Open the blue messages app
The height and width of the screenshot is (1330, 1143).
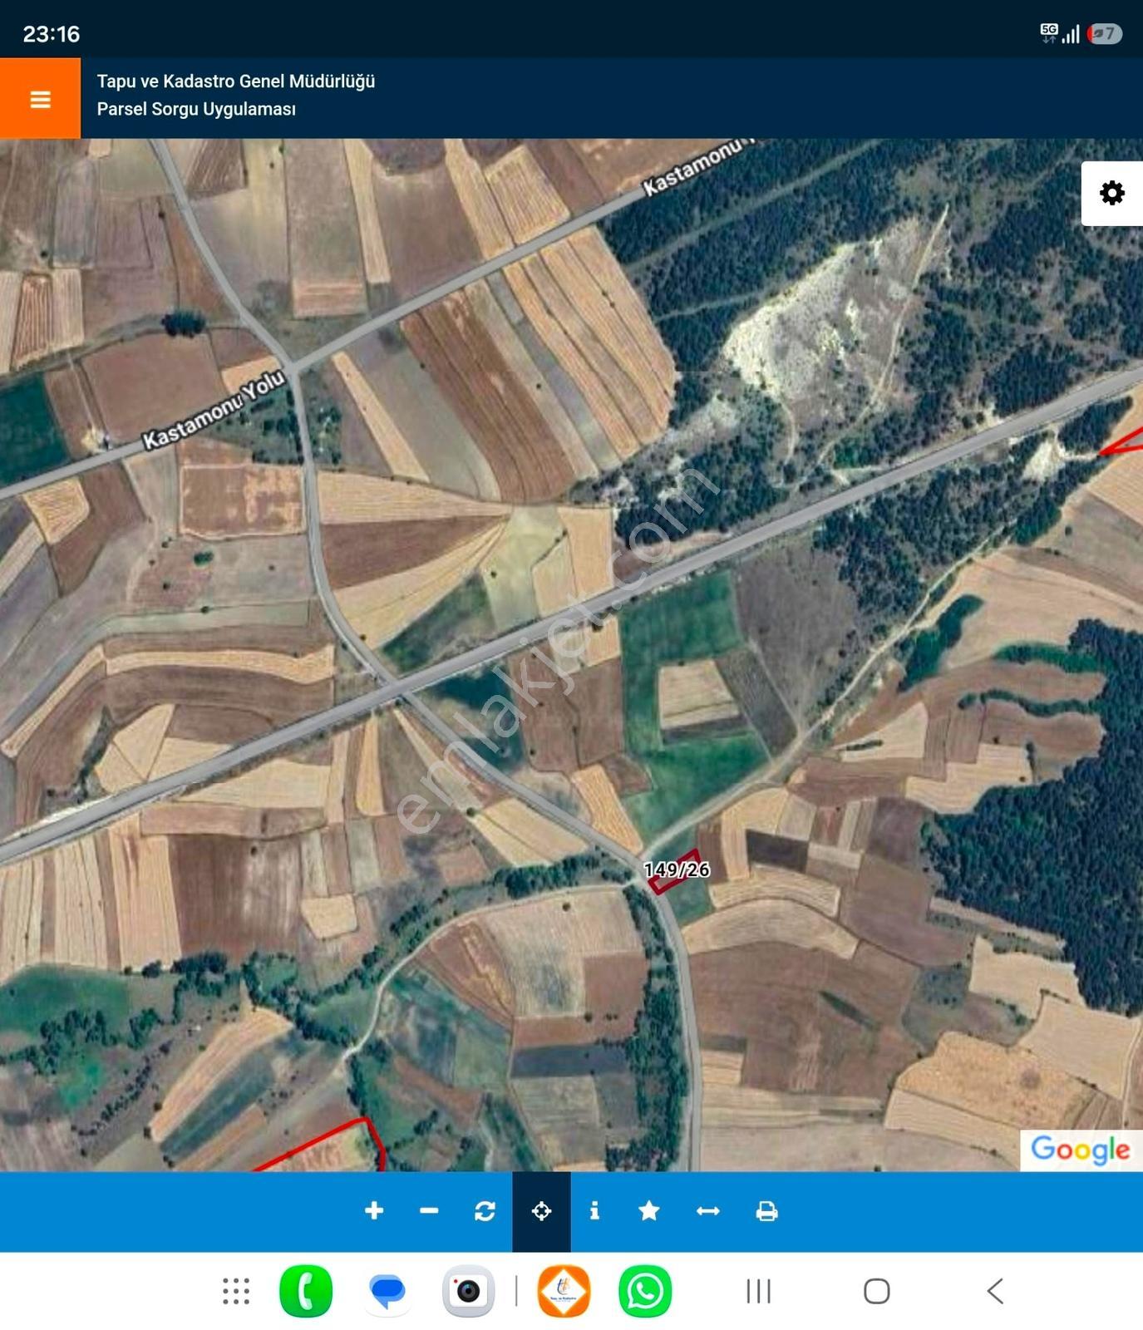(387, 1291)
